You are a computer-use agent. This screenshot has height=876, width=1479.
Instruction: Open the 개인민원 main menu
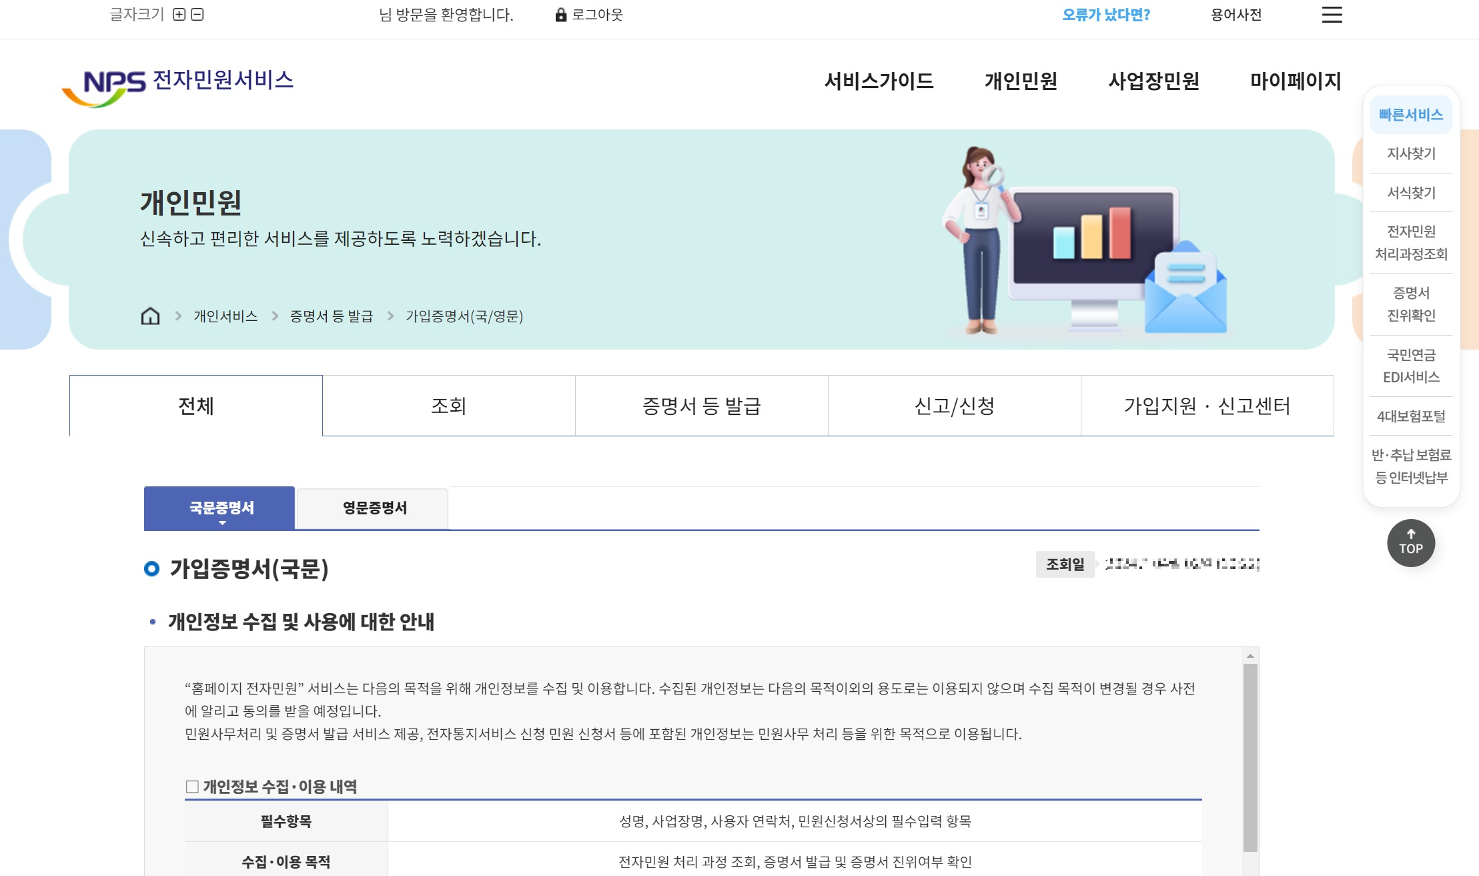pyautogui.click(x=1021, y=81)
